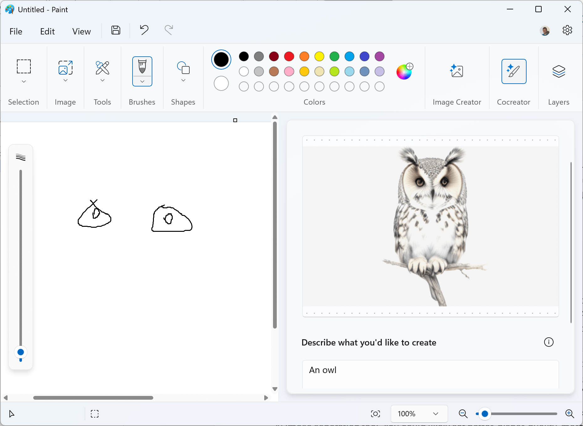583x426 pixels.
Task: Take a screenshot with the status bar camera icon
Action: (x=376, y=414)
